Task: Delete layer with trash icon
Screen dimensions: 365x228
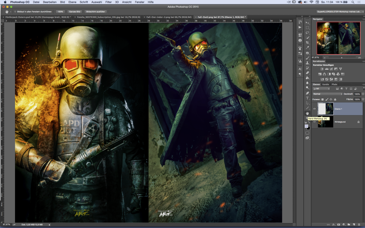Action: click(359, 225)
